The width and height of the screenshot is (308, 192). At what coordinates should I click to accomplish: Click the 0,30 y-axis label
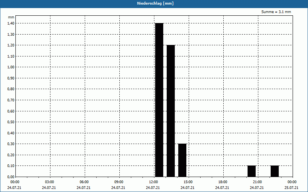[11, 144]
